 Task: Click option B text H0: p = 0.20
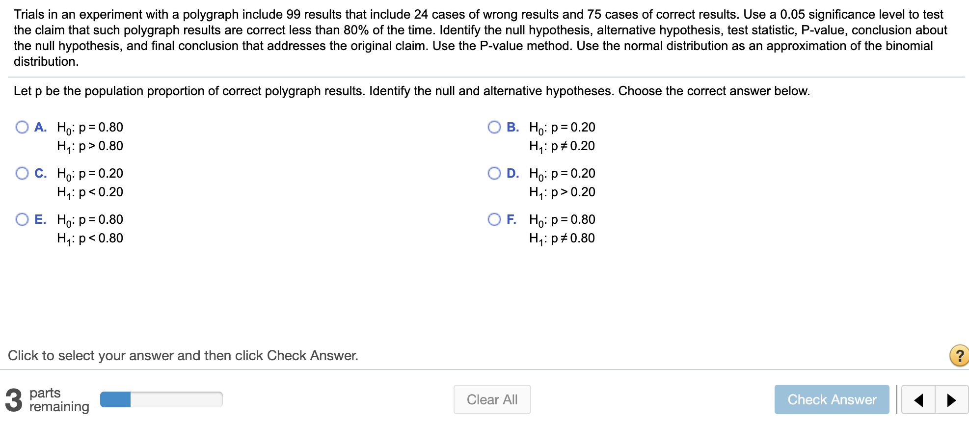coord(562,128)
